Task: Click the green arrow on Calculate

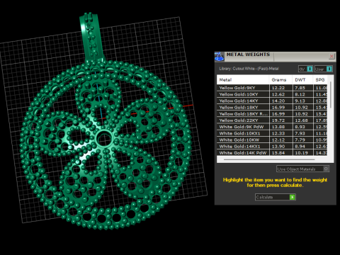Action: click(293, 197)
